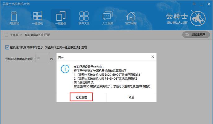Toggle the boot menu display checkbox
The height and width of the screenshot is (124, 213).
pos(7,47)
